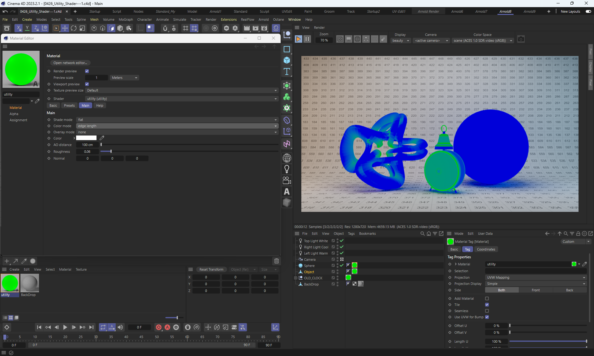The height and width of the screenshot is (356, 594).
Task: Open the Color Space dropdown in IPR
Action: (482, 41)
